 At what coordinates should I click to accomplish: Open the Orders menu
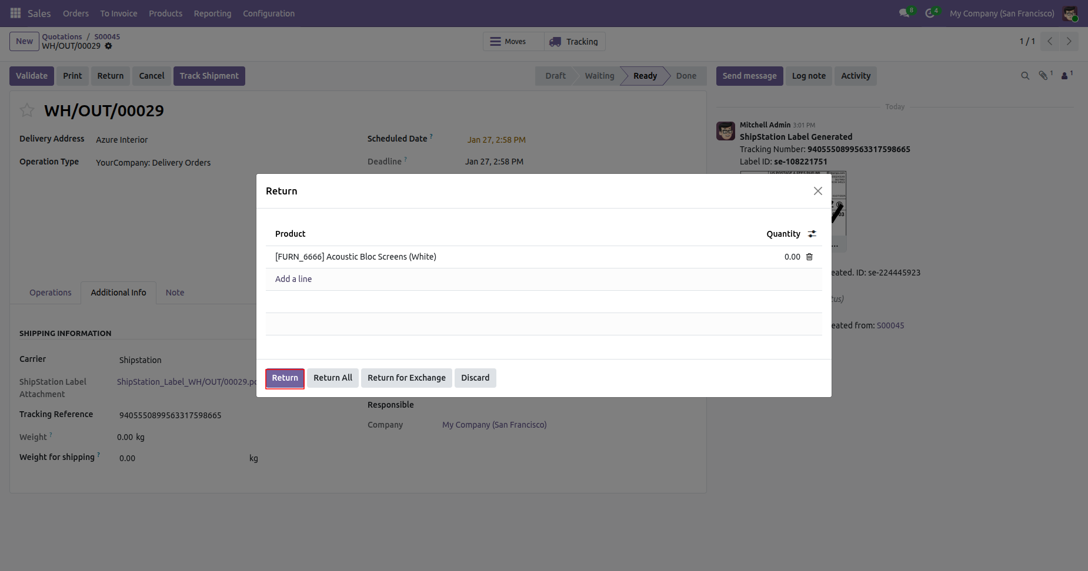(76, 13)
